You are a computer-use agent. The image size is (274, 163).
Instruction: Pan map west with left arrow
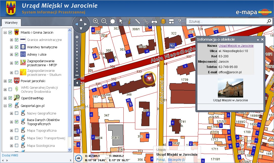(x=76, y=24)
